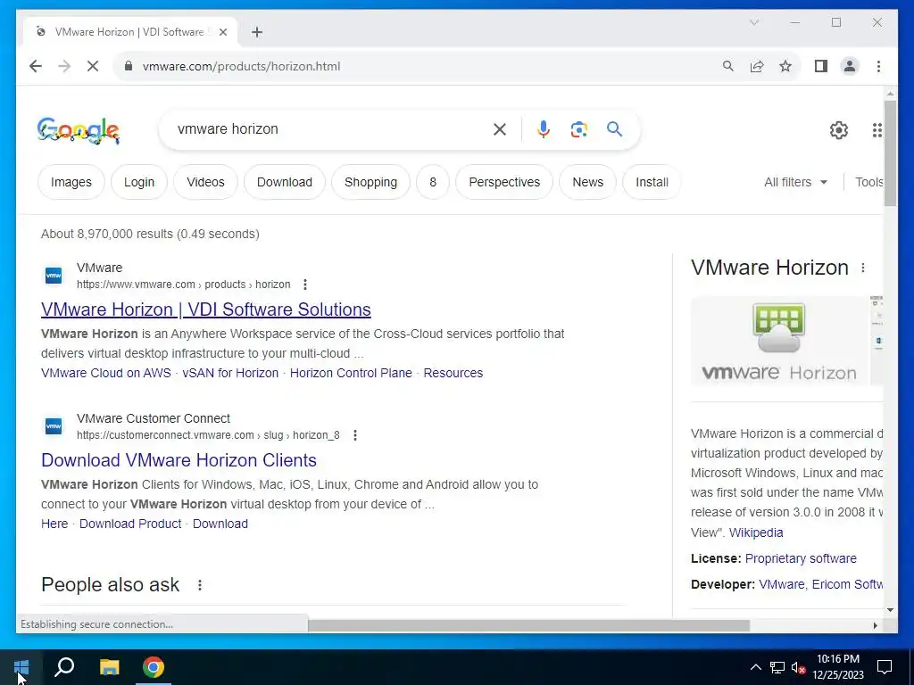Open the tab search chevron

(753, 22)
